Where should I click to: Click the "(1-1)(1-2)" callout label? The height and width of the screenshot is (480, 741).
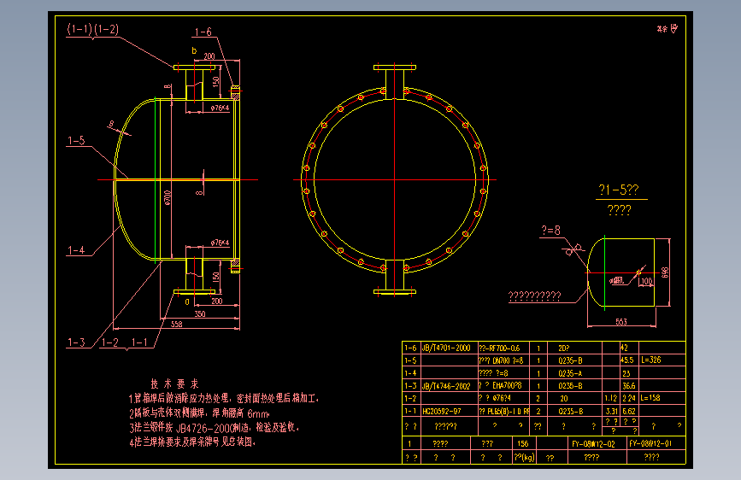[93, 29]
